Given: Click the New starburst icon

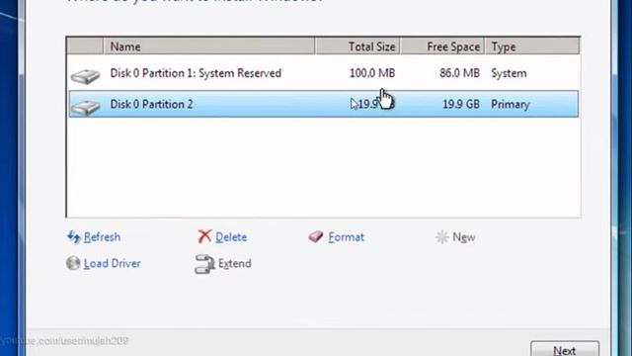Looking at the screenshot, I should click(x=442, y=237).
